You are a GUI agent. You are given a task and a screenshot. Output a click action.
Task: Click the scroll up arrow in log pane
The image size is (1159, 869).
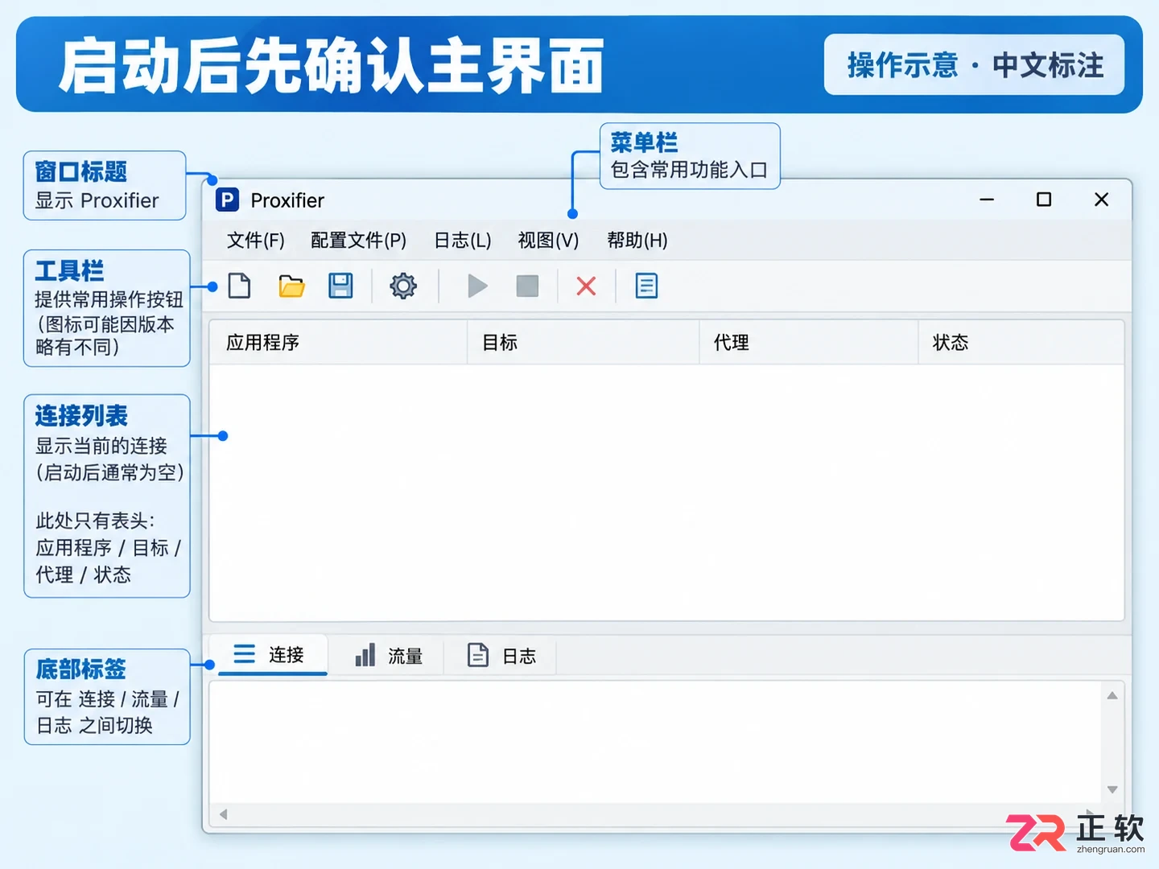(1112, 696)
